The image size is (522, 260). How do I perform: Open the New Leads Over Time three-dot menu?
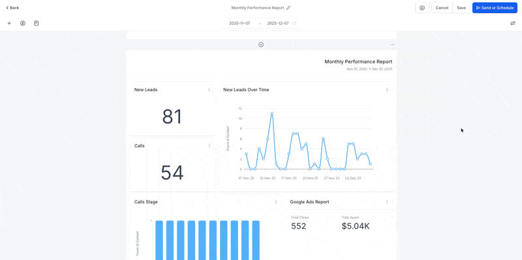(x=387, y=90)
